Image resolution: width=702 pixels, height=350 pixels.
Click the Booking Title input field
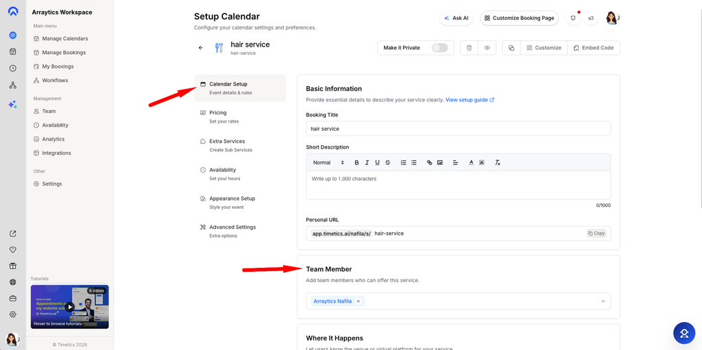[459, 129]
